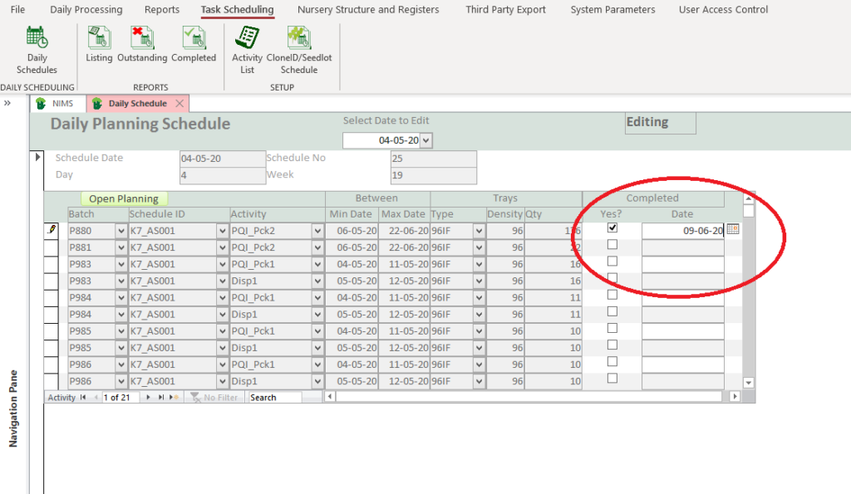Switch to the Reports ribbon tab
851x494 pixels.
click(x=161, y=10)
